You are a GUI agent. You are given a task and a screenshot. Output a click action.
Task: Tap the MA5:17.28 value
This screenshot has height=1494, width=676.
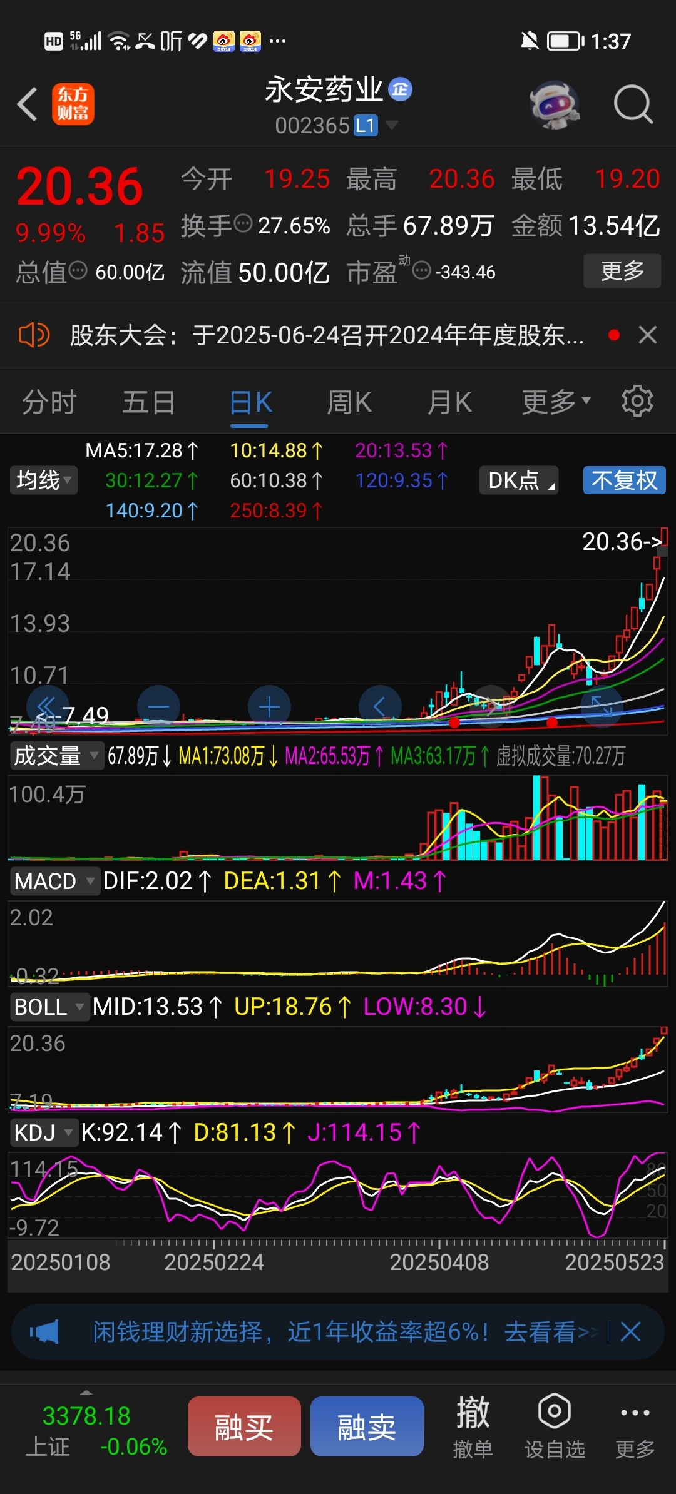point(141,450)
